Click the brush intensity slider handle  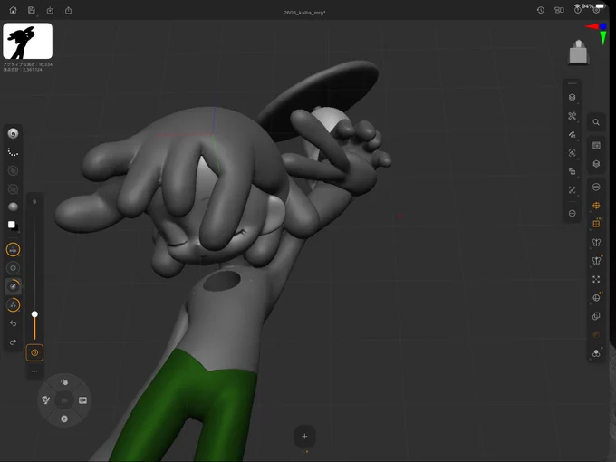click(x=34, y=314)
